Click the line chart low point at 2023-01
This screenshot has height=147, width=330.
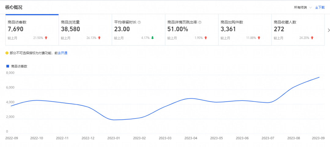pos(114,120)
